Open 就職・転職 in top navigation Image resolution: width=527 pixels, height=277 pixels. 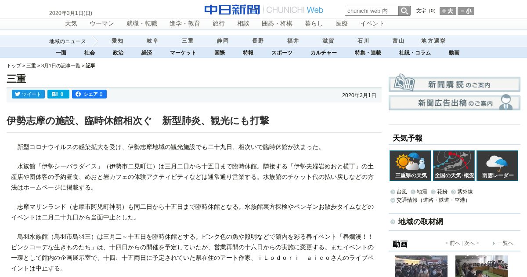pyautogui.click(x=142, y=24)
